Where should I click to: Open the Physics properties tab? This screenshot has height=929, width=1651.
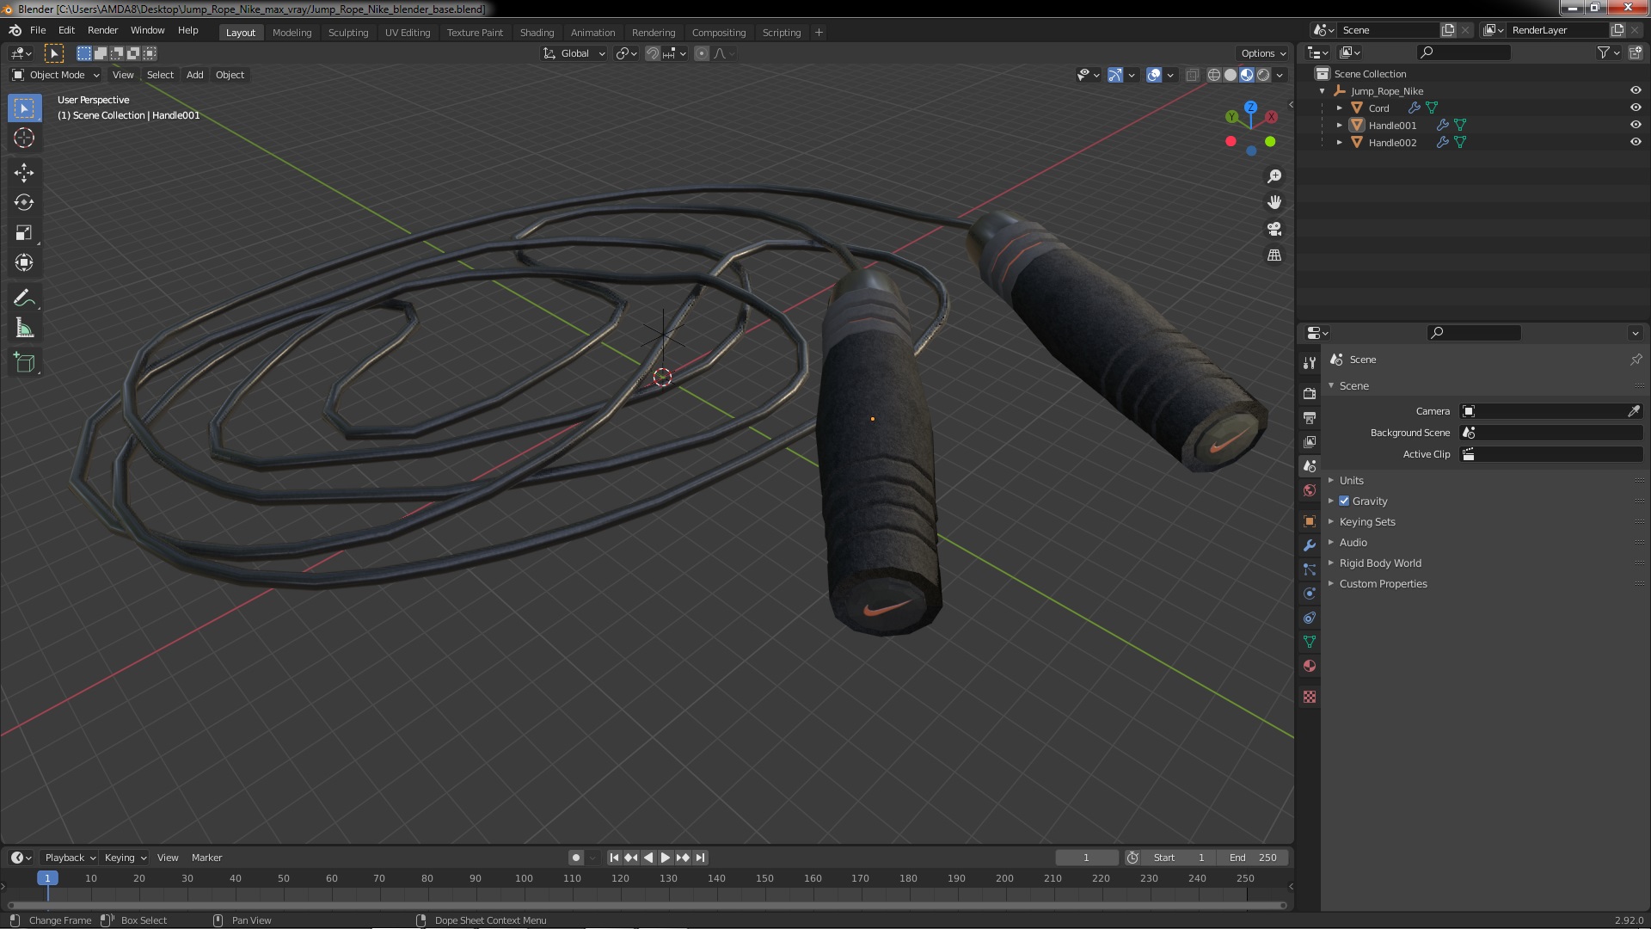coord(1309,594)
